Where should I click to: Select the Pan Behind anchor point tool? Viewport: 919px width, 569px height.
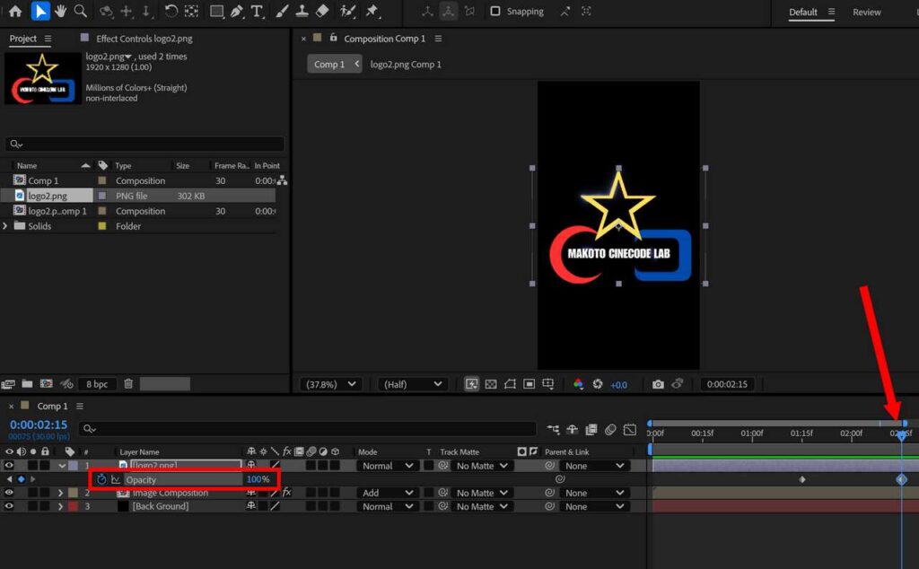(x=191, y=11)
